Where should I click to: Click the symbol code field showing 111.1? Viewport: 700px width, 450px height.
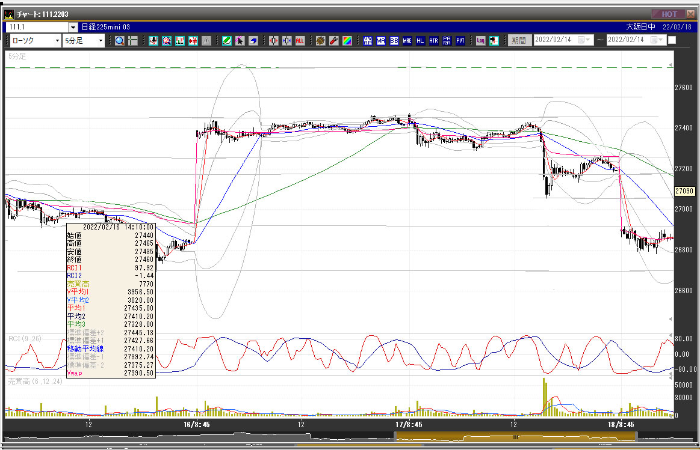(x=37, y=27)
